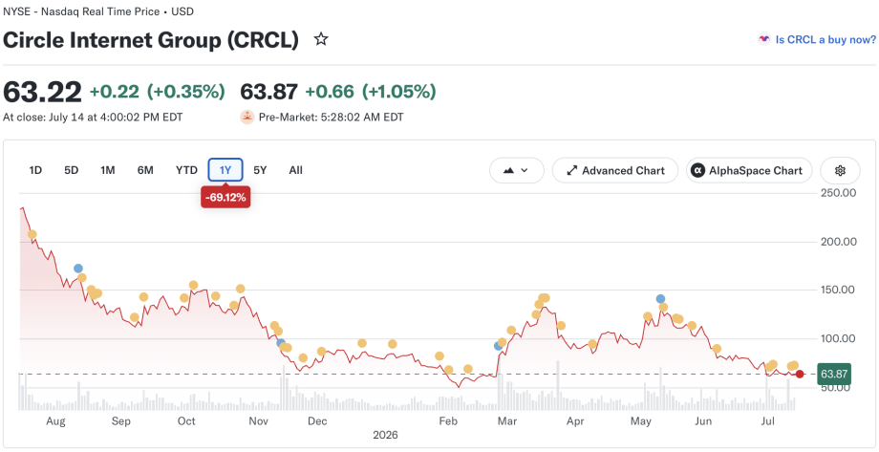Click the green 63.87 price label
The image size is (879, 452).
coord(835,374)
